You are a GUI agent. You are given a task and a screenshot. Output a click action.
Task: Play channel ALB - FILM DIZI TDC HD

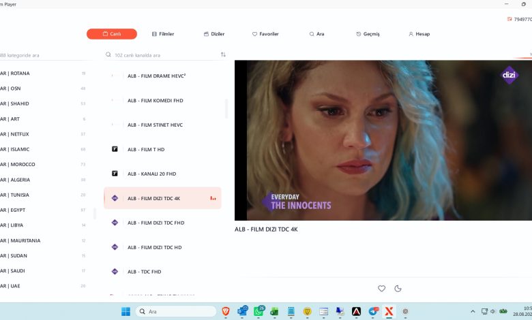tap(162, 247)
